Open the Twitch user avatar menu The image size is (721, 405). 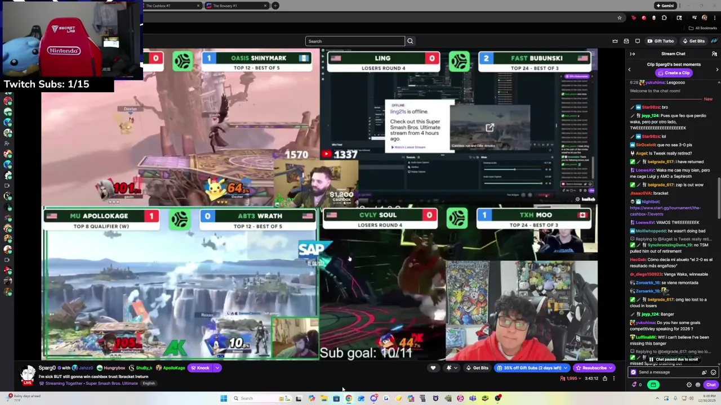click(714, 41)
